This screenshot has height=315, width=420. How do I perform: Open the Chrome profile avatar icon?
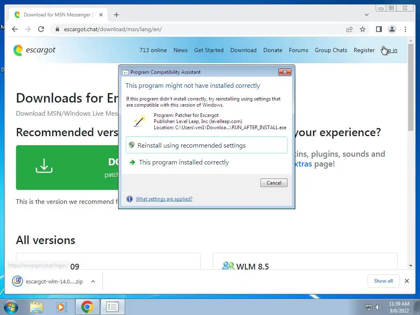pos(392,29)
